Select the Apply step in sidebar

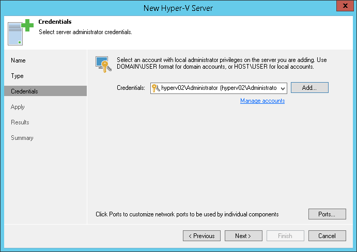click(x=18, y=107)
